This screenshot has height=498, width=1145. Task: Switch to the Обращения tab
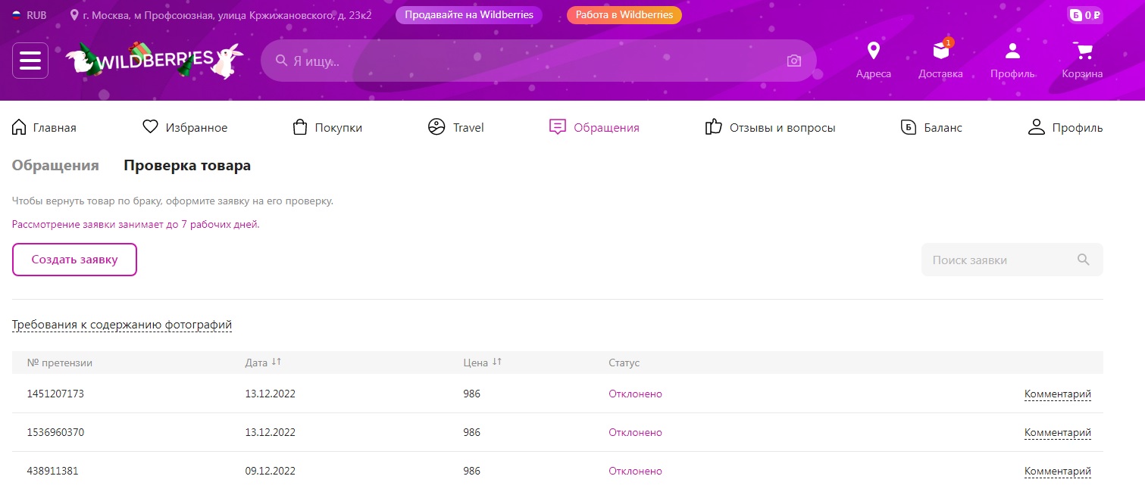click(55, 166)
